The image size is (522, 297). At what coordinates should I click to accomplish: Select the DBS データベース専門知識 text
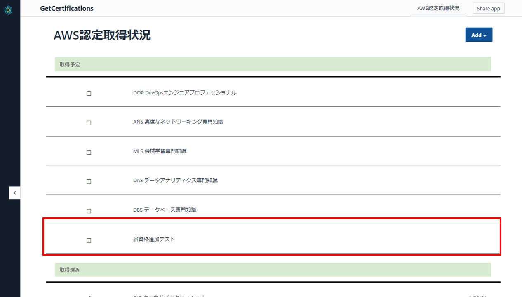[x=165, y=210]
